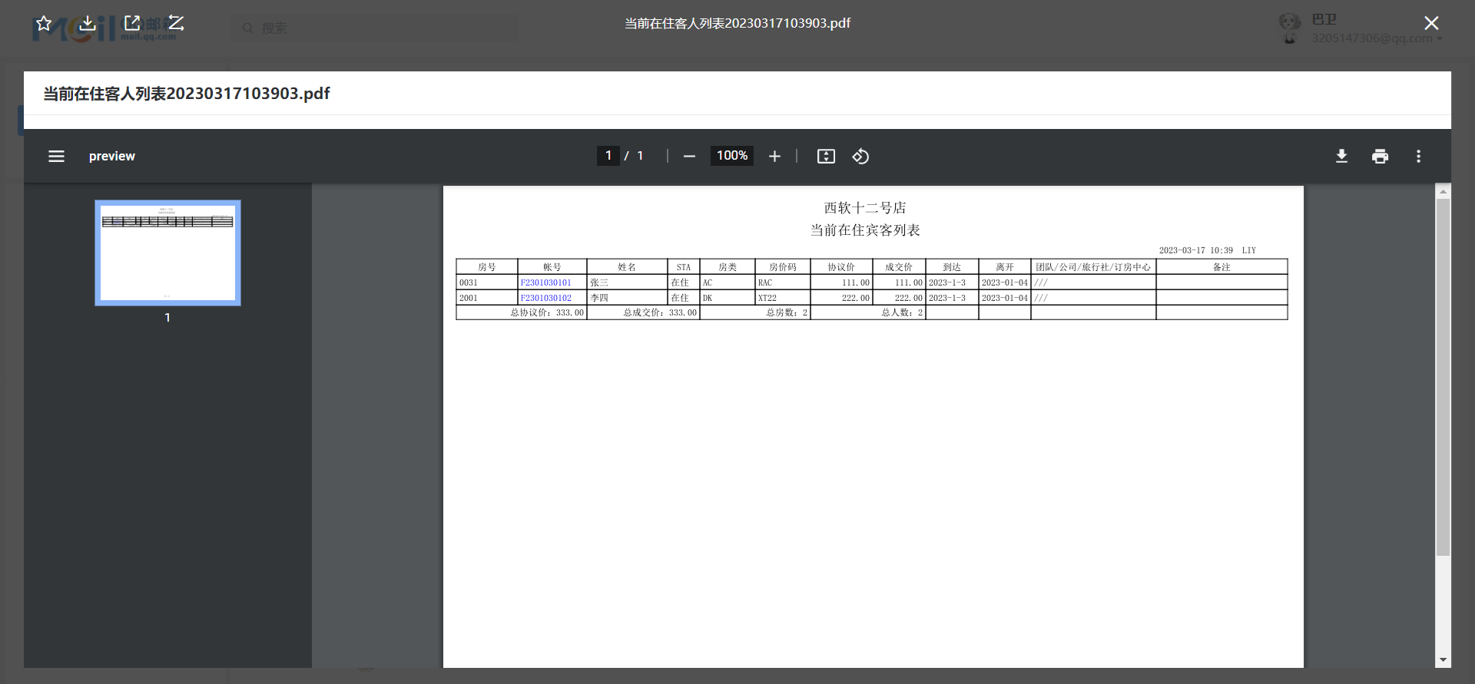This screenshot has width=1475, height=684.
Task: Download attachment via top-left download icon
Action: [88, 23]
